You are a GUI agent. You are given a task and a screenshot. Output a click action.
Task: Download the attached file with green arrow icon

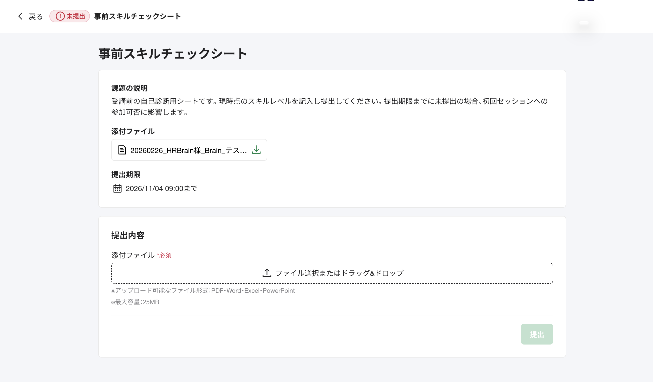point(256,150)
